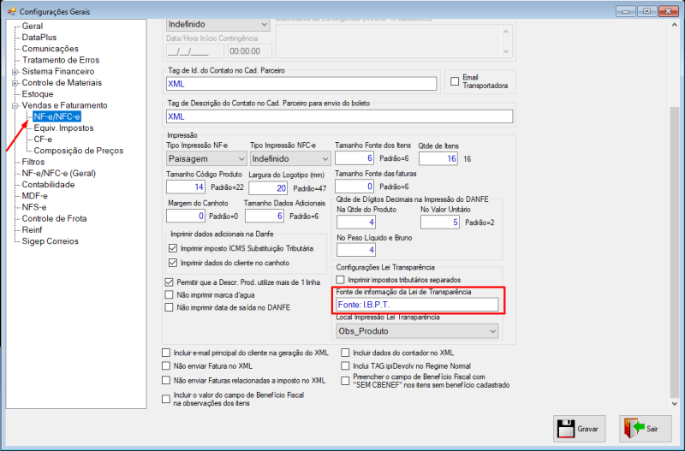The height and width of the screenshot is (451, 685).
Task: Select Filtros in the tree
Action: pos(33,162)
